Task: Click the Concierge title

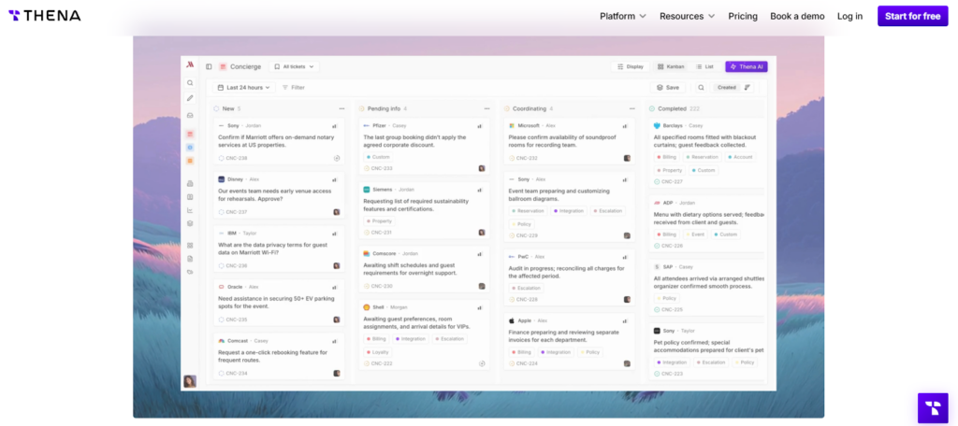Action: point(245,66)
